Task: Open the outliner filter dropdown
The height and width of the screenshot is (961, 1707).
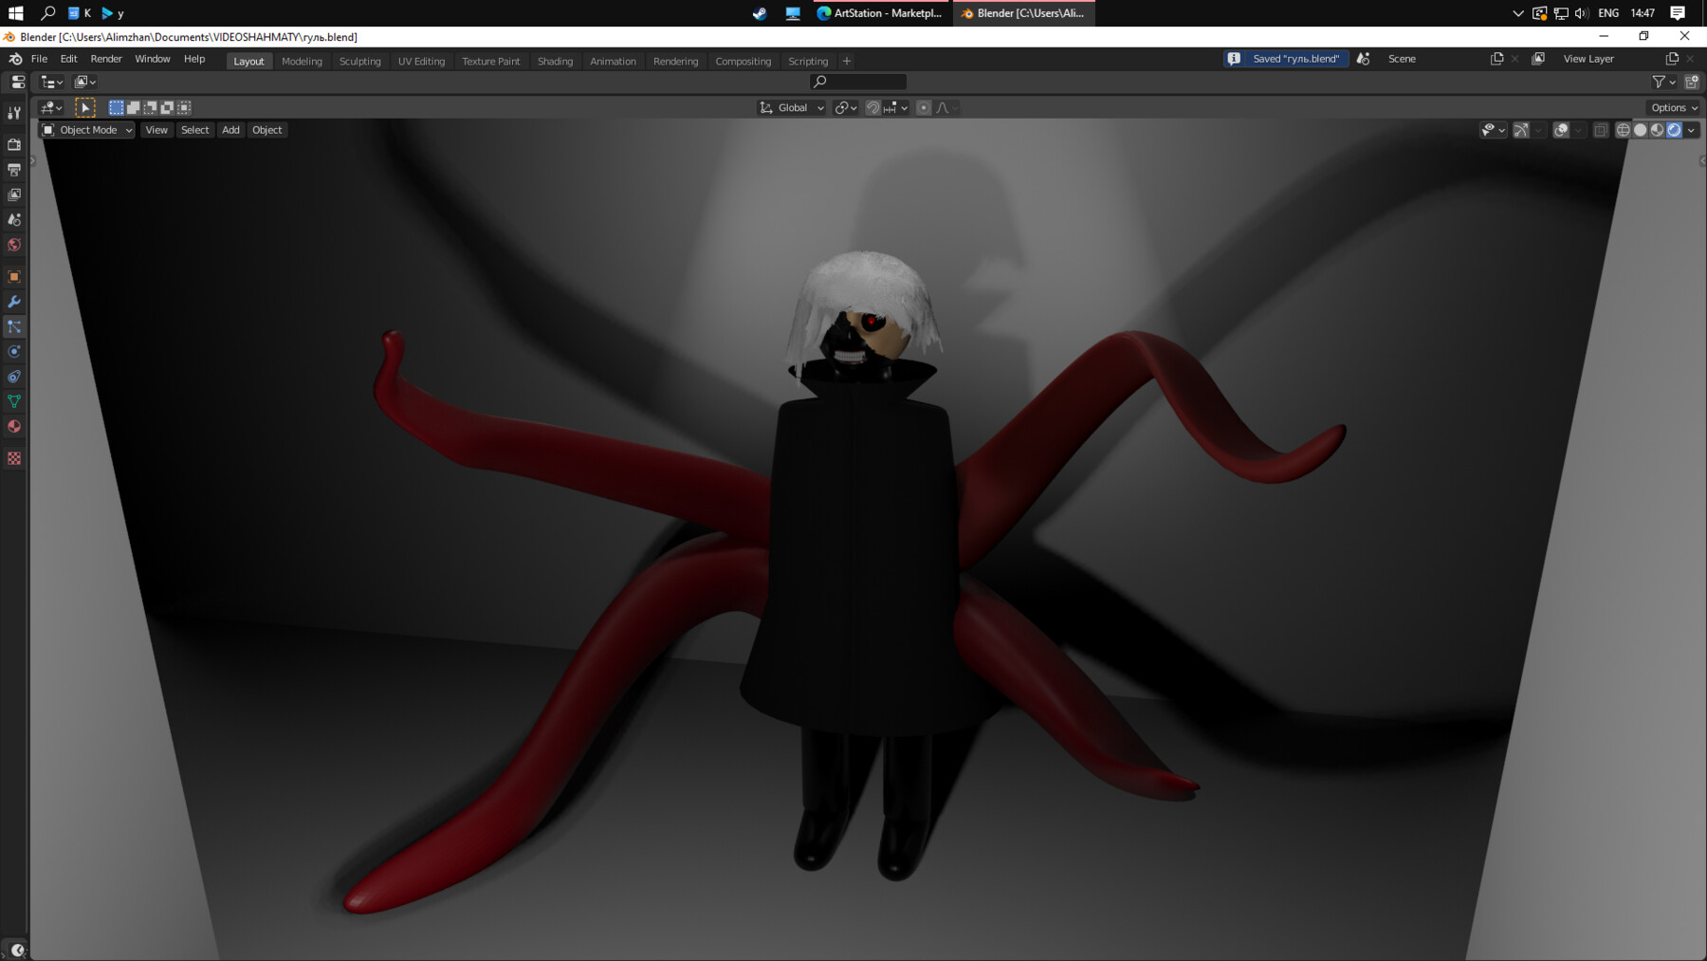Action: point(1664,82)
